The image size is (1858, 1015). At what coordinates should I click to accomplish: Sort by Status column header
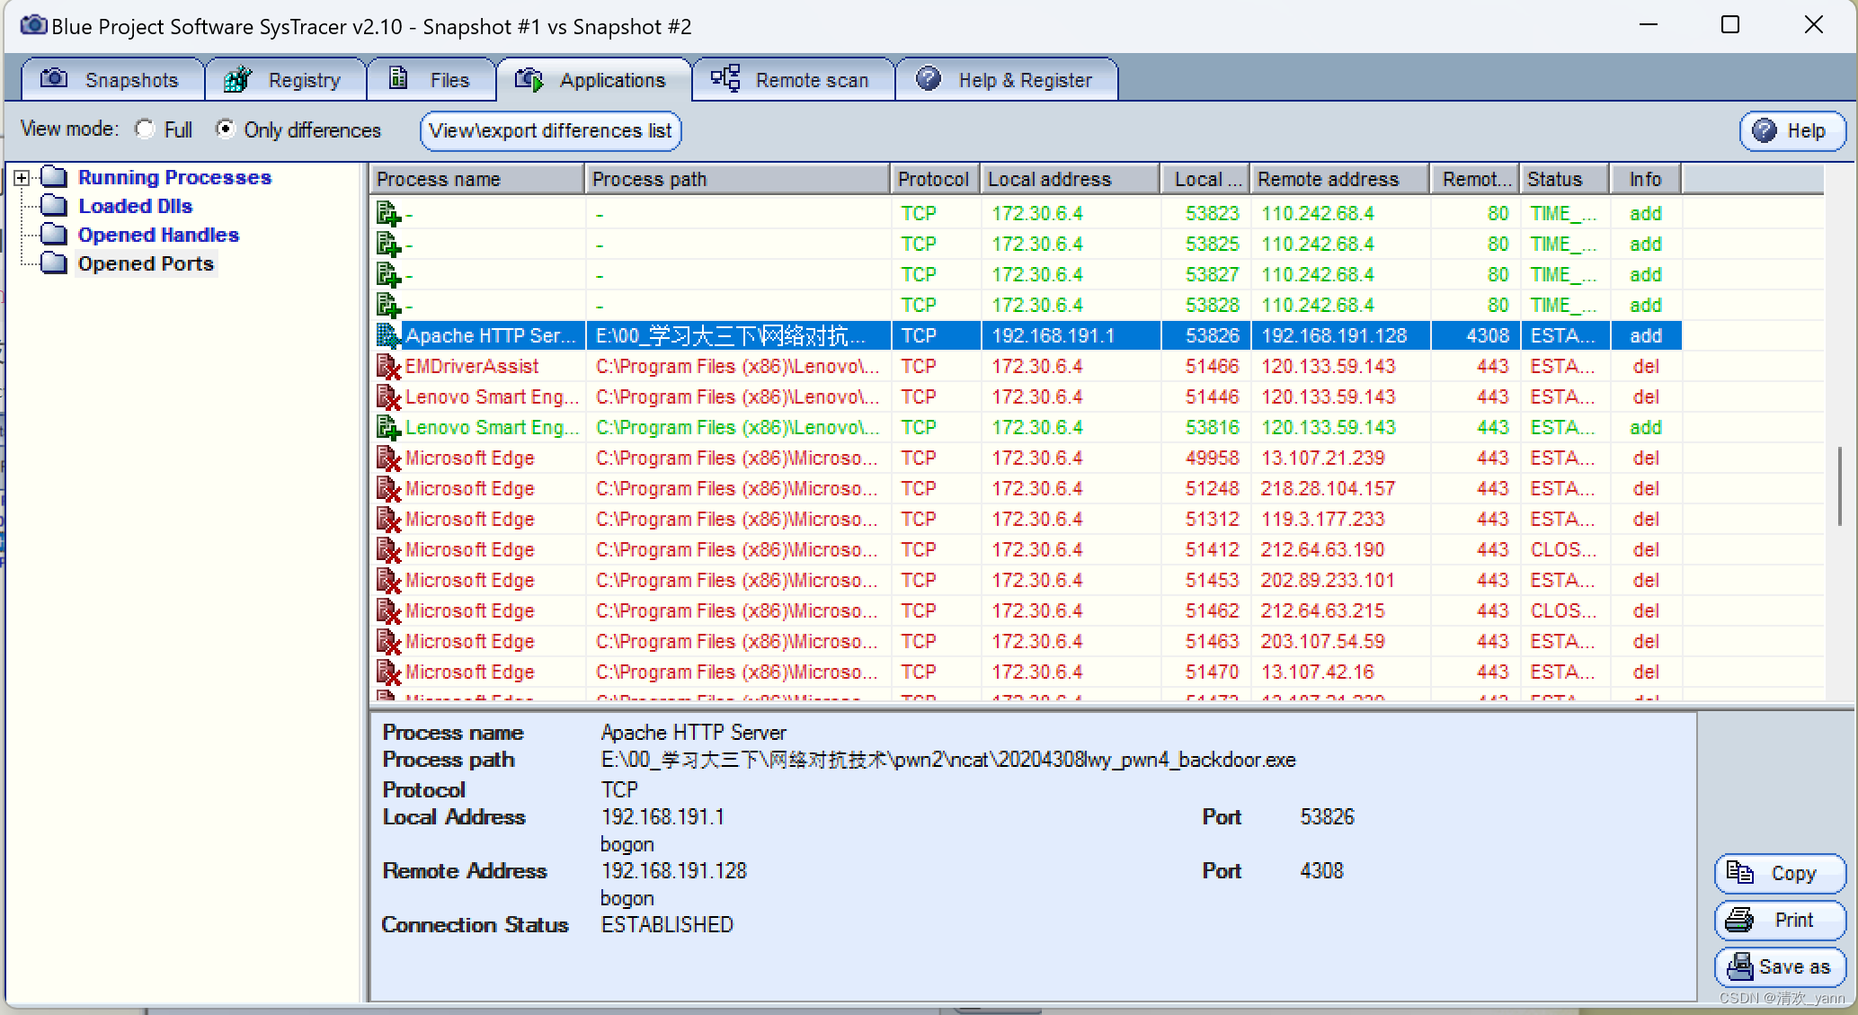pyautogui.click(x=1564, y=179)
